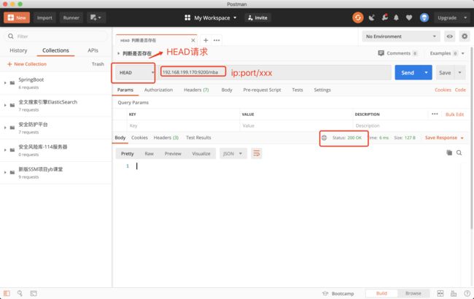Open the Save options dropdown arrow
The height and width of the screenshot is (299, 474).
[x=460, y=72]
